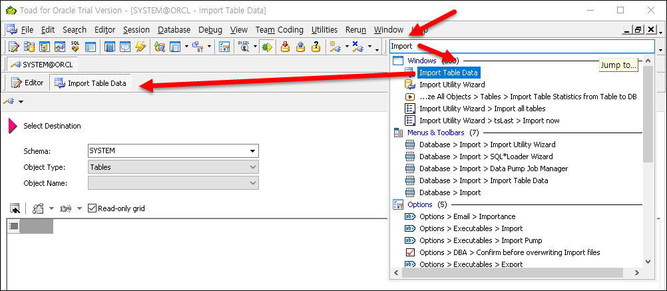The image size is (667, 291).
Task: Click the commit icon with red down arrow
Action: point(286,47)
